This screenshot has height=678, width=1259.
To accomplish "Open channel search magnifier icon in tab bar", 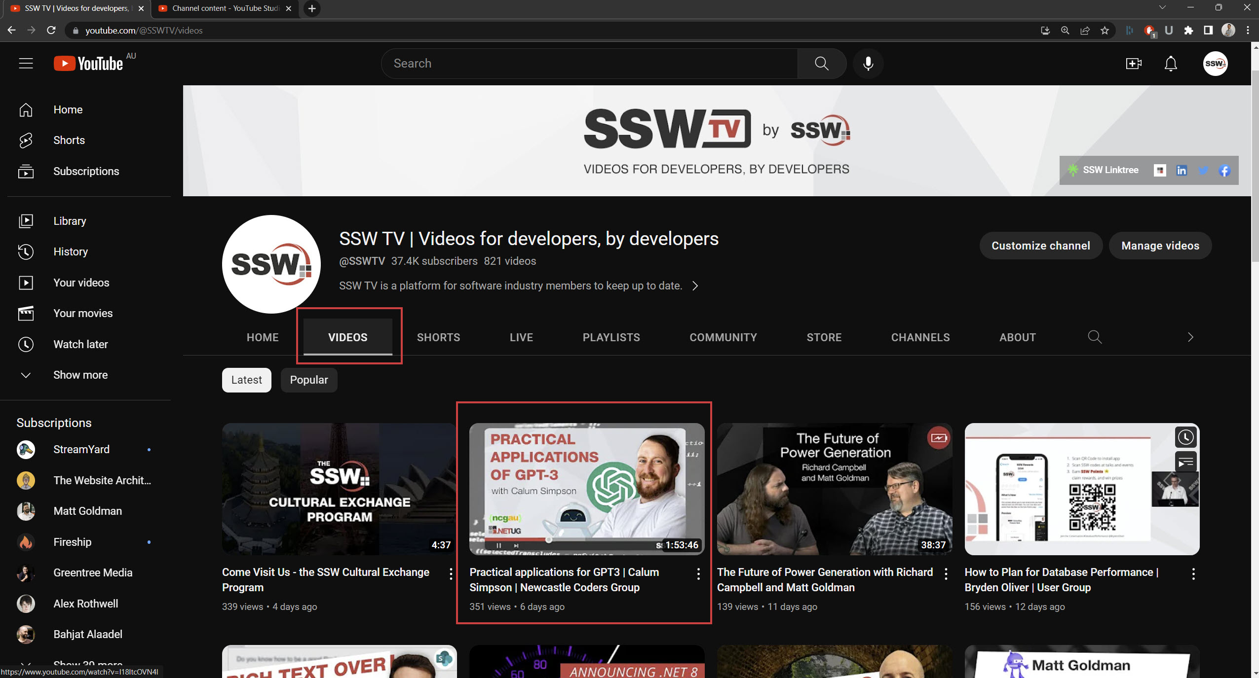I will click(1095, 337).
